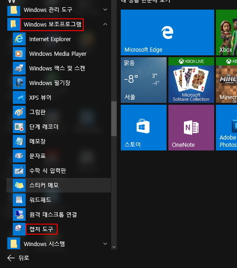Click Windows 보조프로그램 folder label
Image resolution: width=237 pixels, height=268 pixels.
tap(52, 24)
